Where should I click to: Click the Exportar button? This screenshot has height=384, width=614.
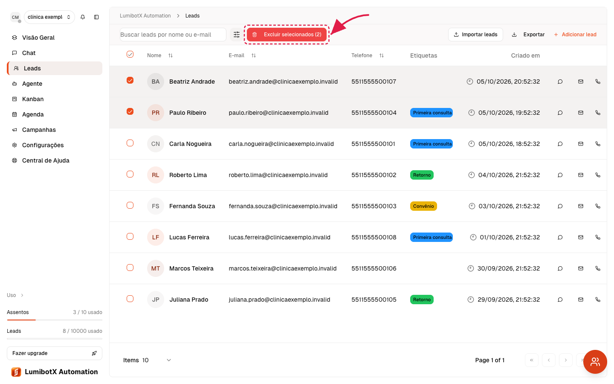pos(528,35)
